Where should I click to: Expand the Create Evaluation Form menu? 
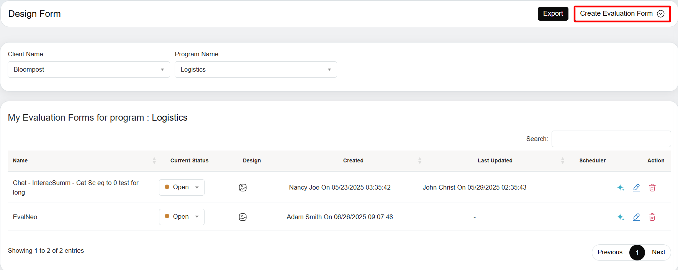tap(622, 14)
